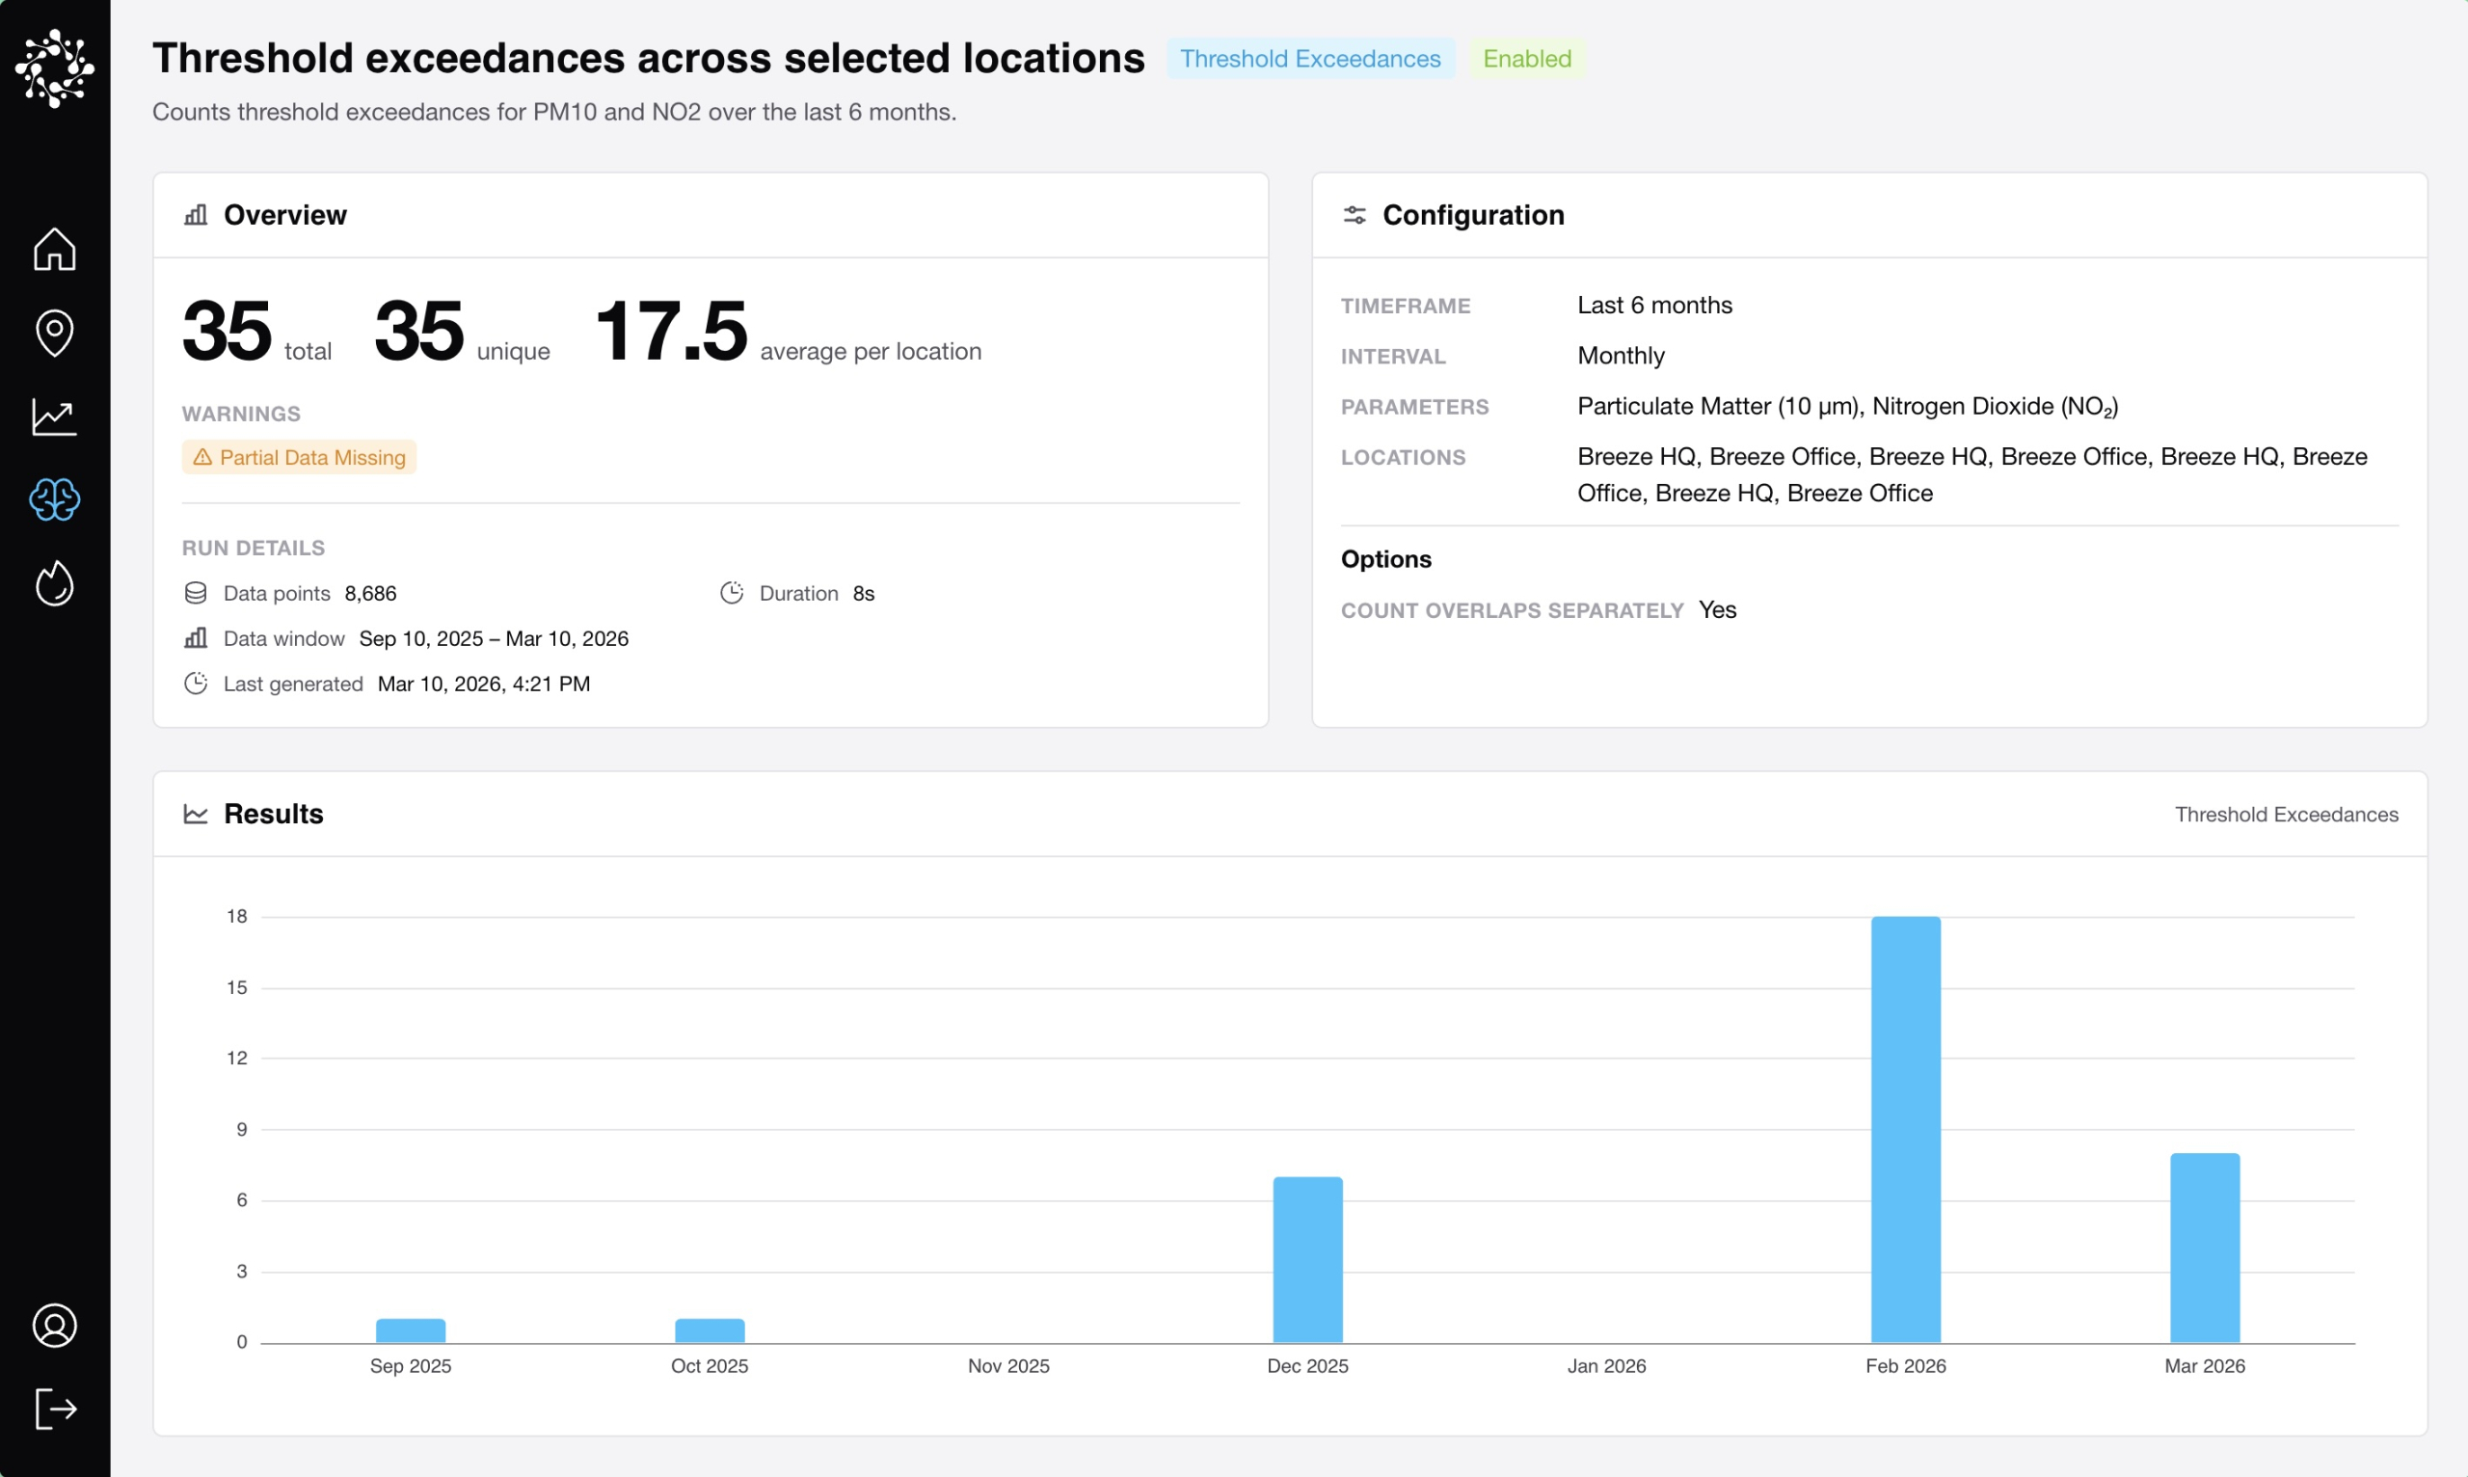Click the Last generated clock icon
The height and width of the screenshot is (1477, 2468).
[x=196, y=684]
